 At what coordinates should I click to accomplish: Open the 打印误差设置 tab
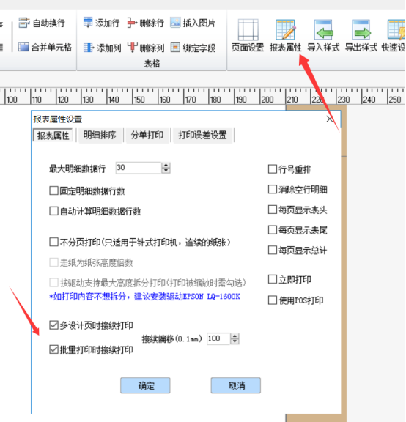point(202,135)
